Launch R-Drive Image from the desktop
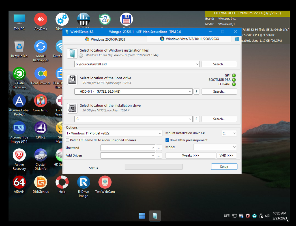Screen dimensions: 296x226 coord(83,187)
